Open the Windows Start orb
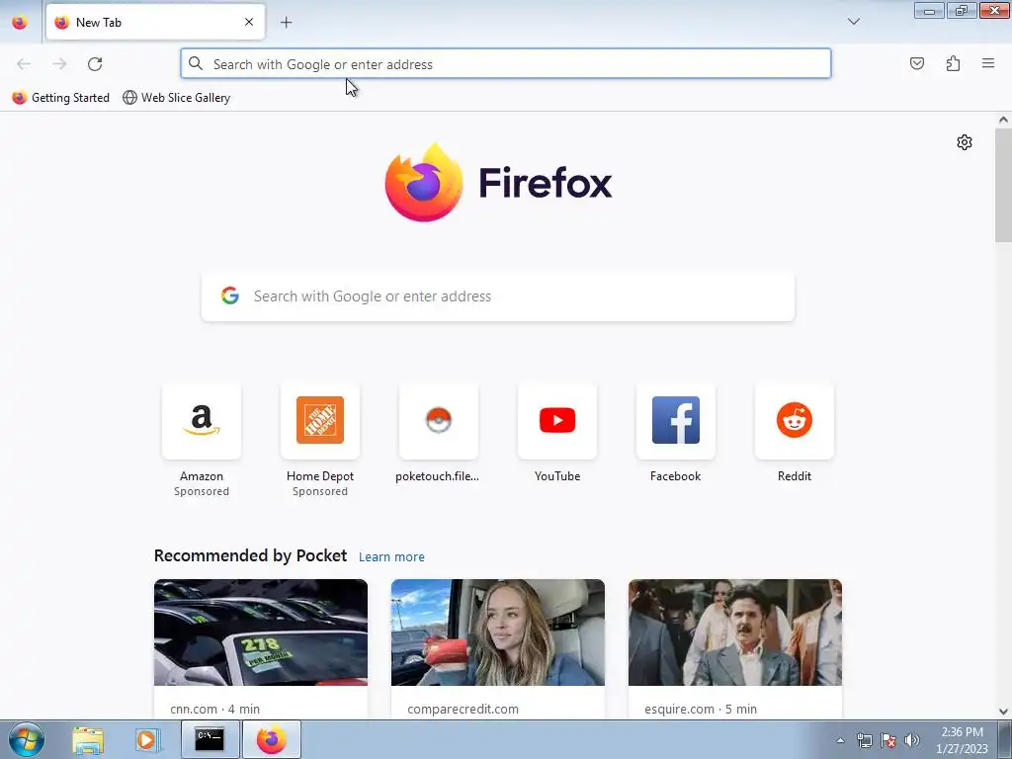The height and width of the screenshot is (759, 1012). tap(26, 739)
